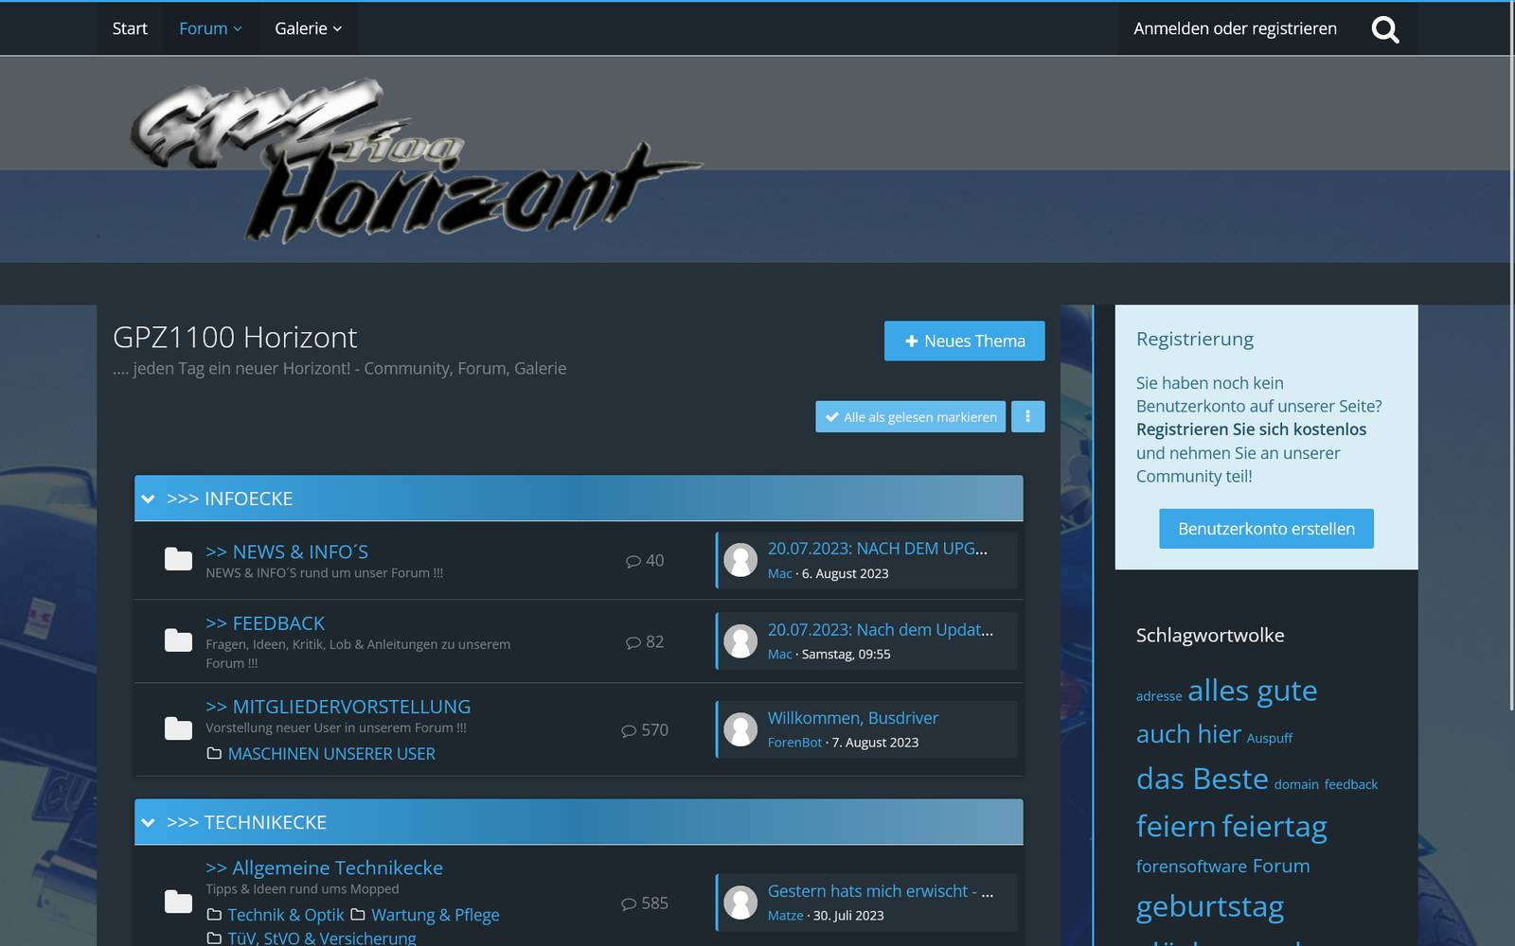Open the Wartung & Pflege subforum
Image resolution: width=1515 pixels, height=946 pixels.
coord(435,915)
